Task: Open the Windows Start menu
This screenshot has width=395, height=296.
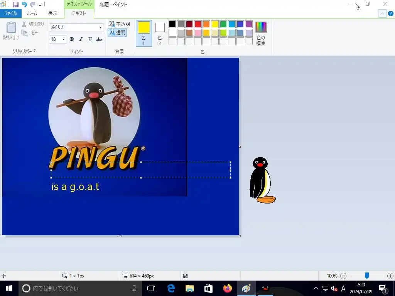Action: point(9,288)
